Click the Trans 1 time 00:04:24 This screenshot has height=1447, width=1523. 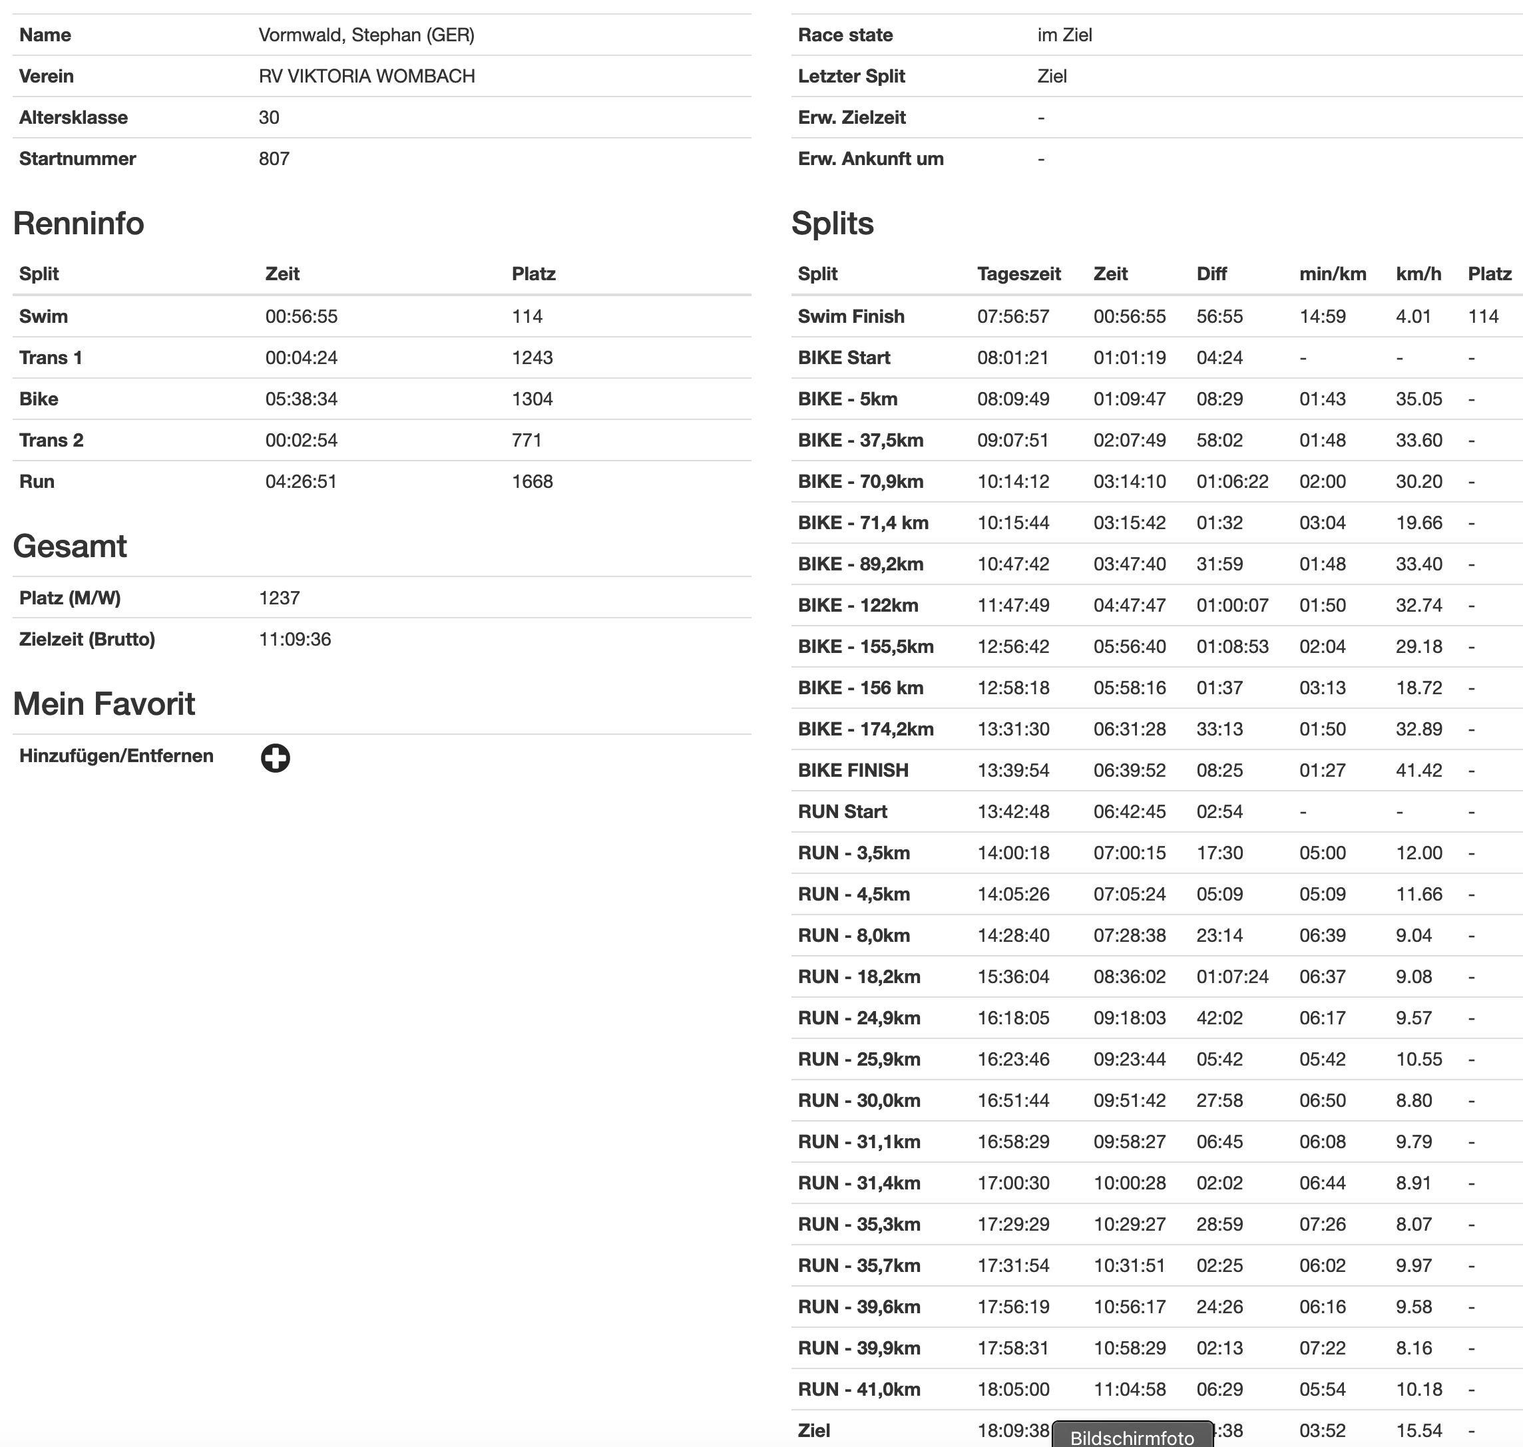pos(302,357)
